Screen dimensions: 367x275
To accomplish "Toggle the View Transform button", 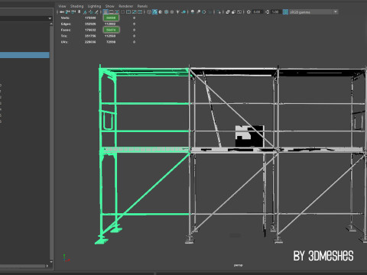I will point(286,12).
